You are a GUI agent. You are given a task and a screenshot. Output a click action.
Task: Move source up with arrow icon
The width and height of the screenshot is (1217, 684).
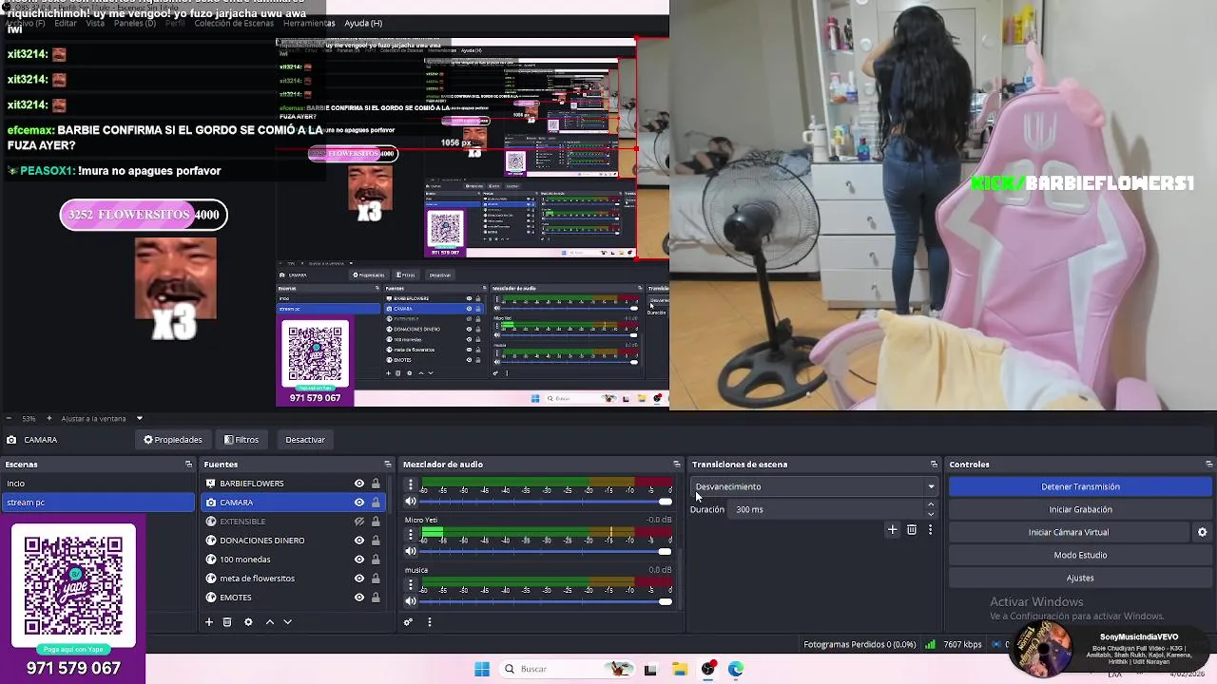click(x=270, y=622)
